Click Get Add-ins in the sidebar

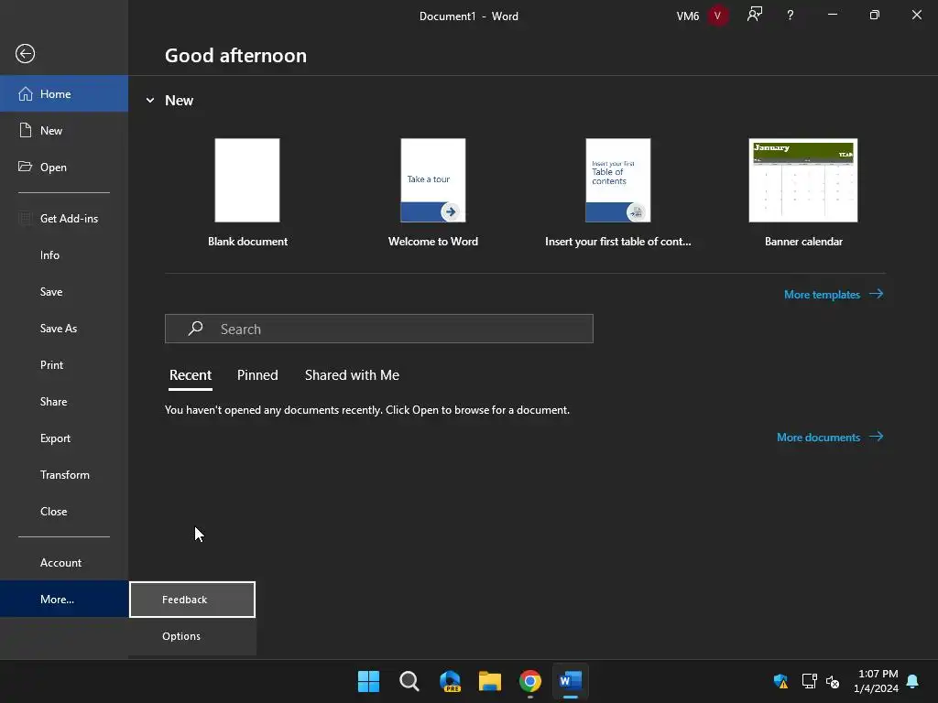pos(64,218)
